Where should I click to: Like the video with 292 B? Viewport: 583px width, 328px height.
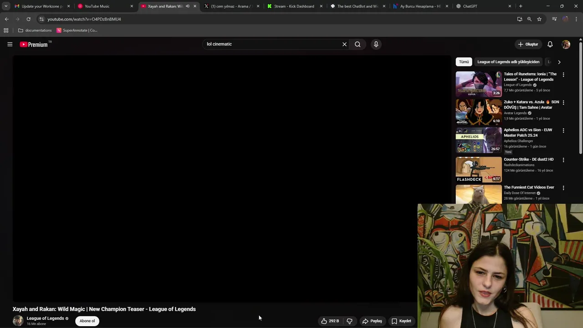click(x=330, y=321)
